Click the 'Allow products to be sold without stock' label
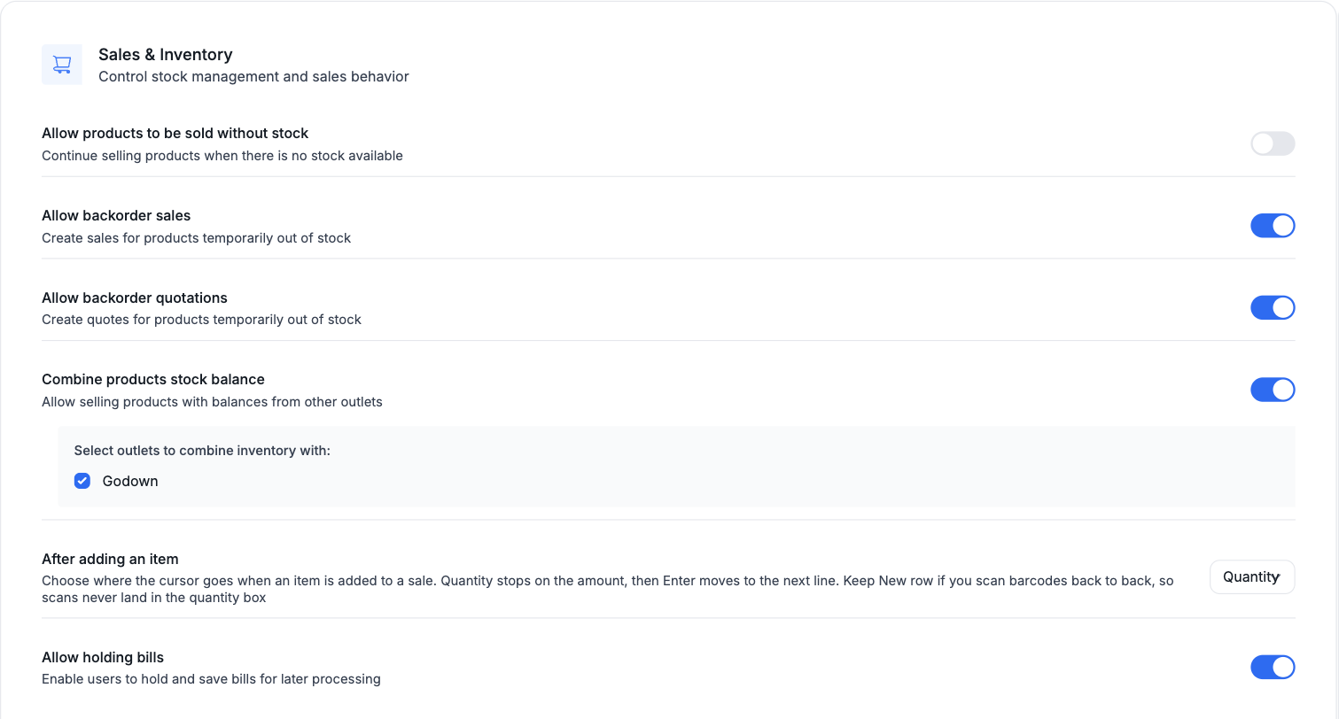The width and height of the screenshot is (1339, 719). [x=175, y=133]
